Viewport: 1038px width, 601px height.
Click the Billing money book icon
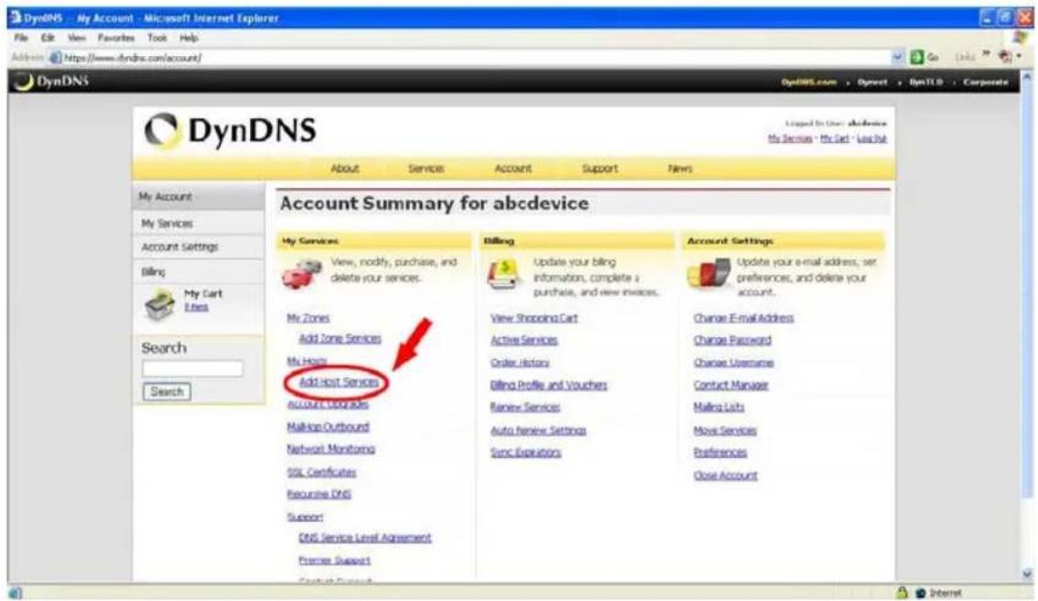coord(504,274)
